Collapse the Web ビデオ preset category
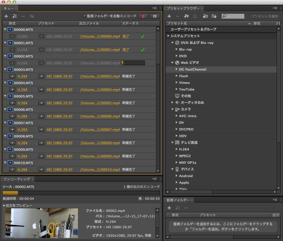Screen dimensions: 283x241 click(x=172, y=63)
